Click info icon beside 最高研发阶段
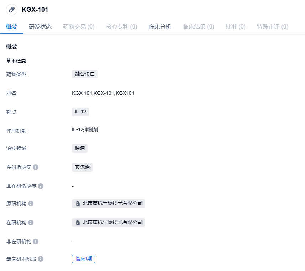Image resolution: width=305 pixels, height=271 pixels. point(41,259)
